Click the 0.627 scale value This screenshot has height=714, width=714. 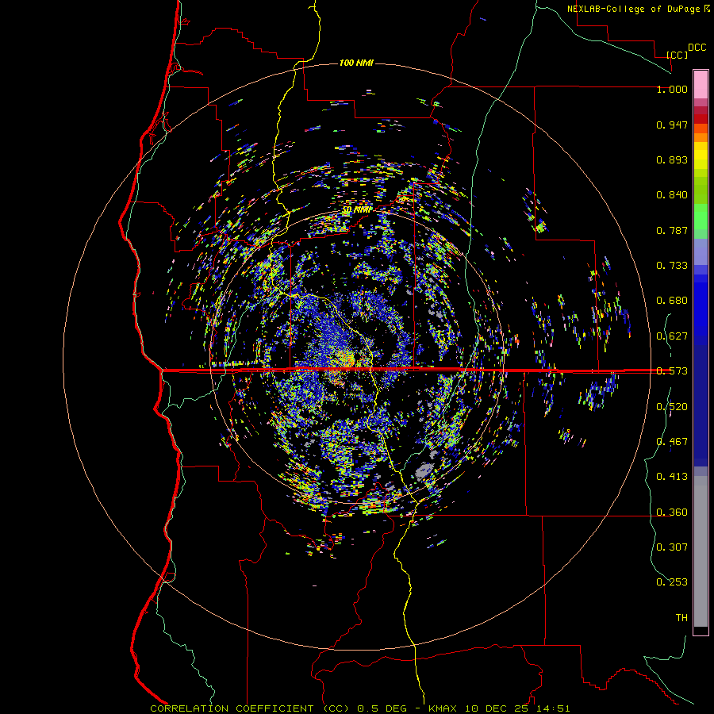672,336
